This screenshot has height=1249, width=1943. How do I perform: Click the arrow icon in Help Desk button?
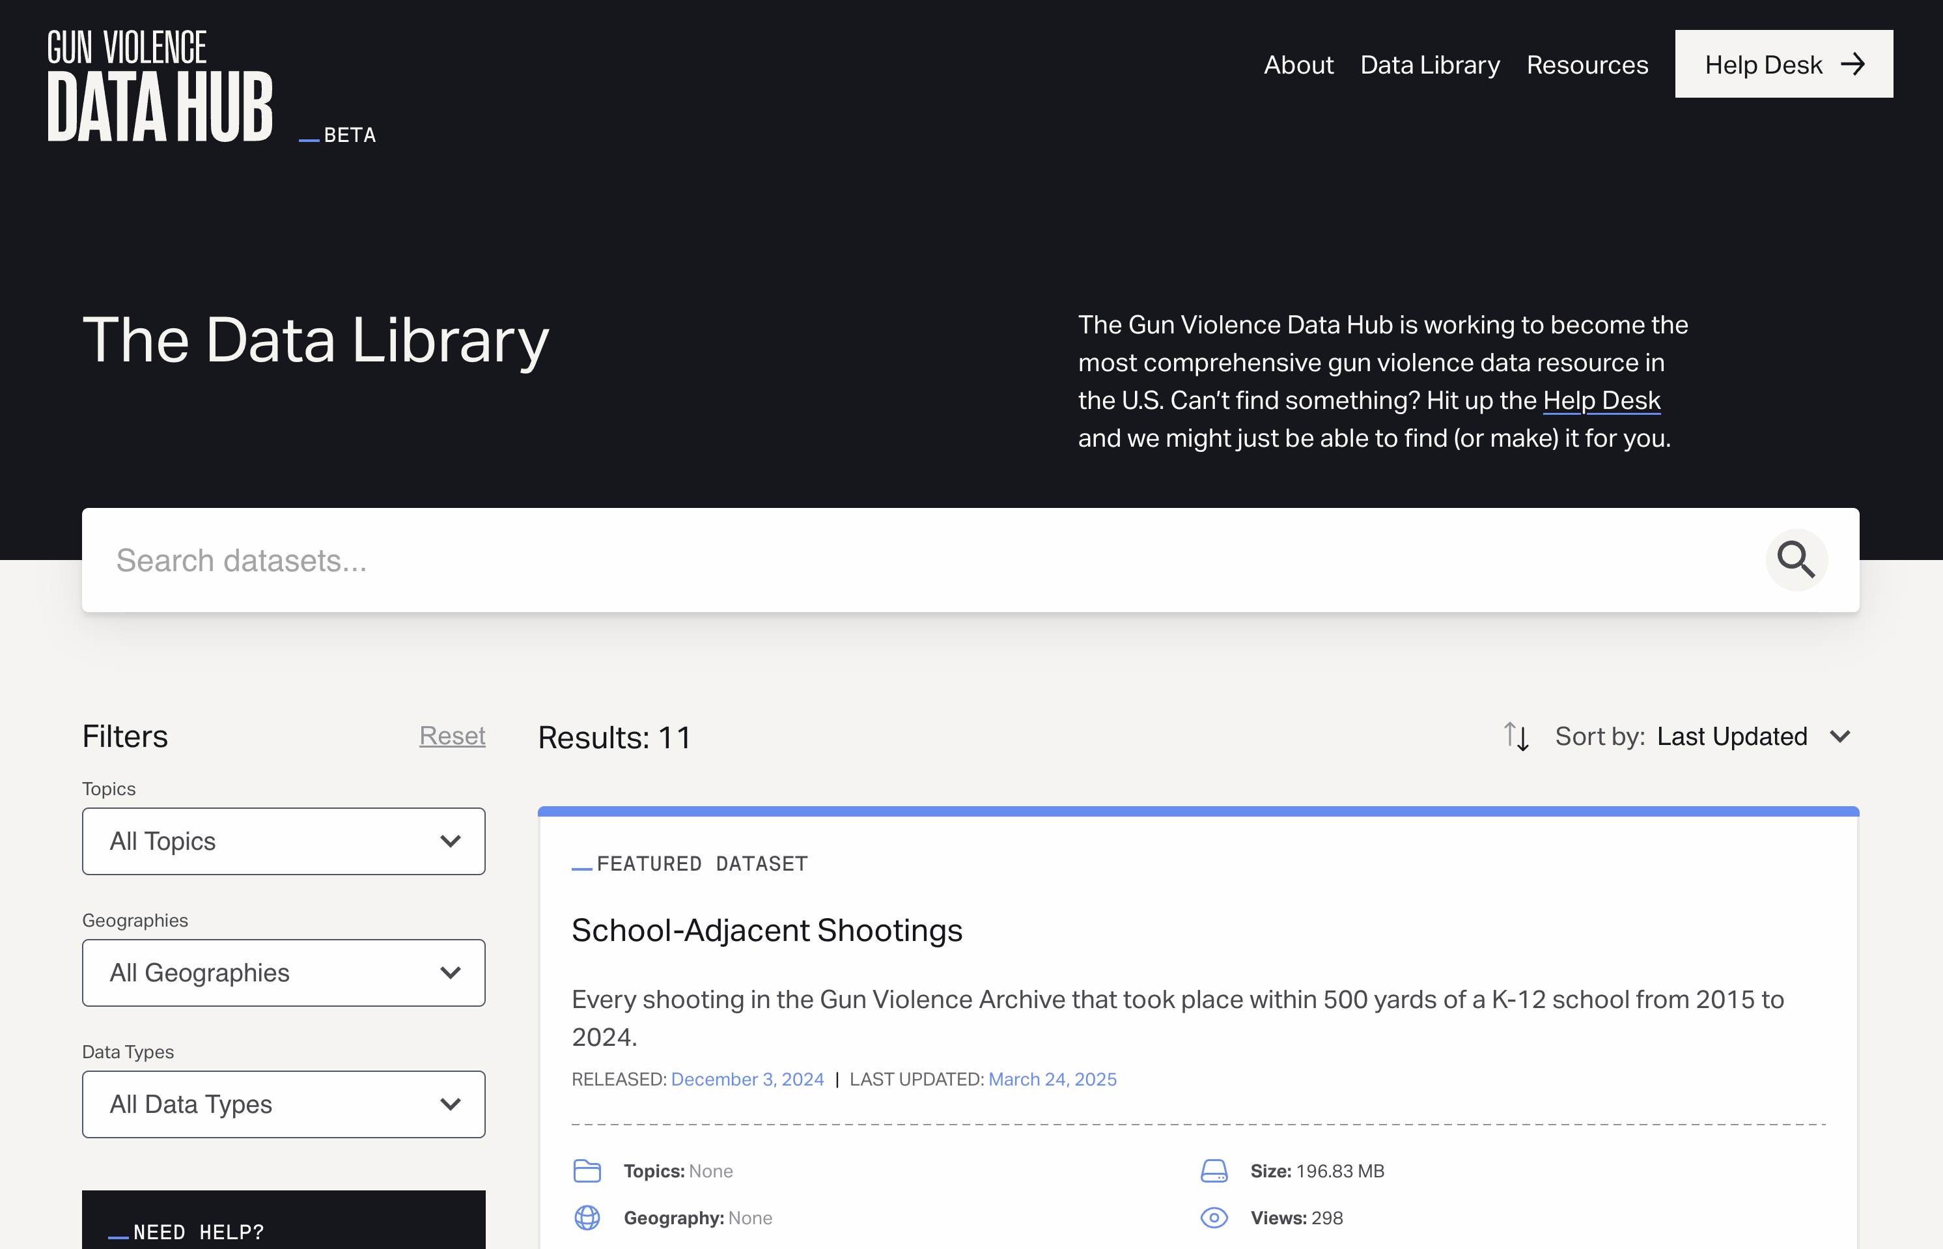1853,64
